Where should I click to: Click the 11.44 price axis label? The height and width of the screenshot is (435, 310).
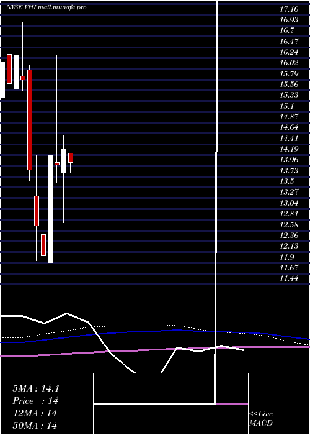coord(289,278)
